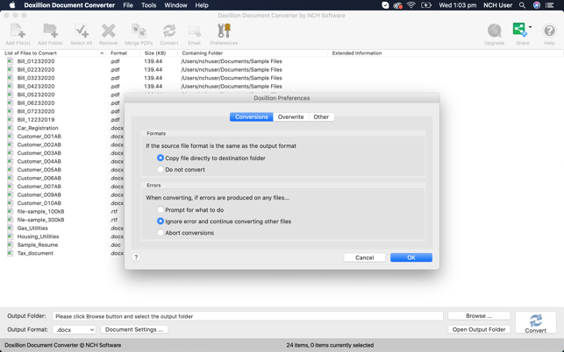Click the Size (KB) column header
The height and width of the screenshot is (352, 564).
click(159, 53)
